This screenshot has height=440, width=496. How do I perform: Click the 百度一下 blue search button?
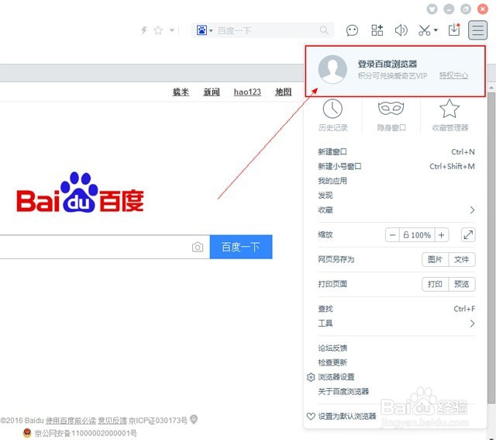[x=241, y=247]
